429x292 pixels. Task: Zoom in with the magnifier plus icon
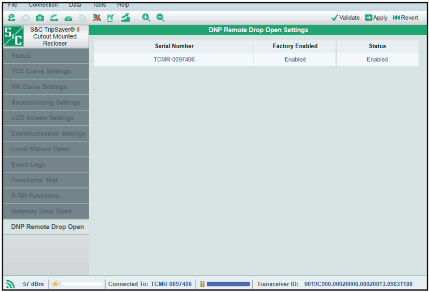click(146, 18)
